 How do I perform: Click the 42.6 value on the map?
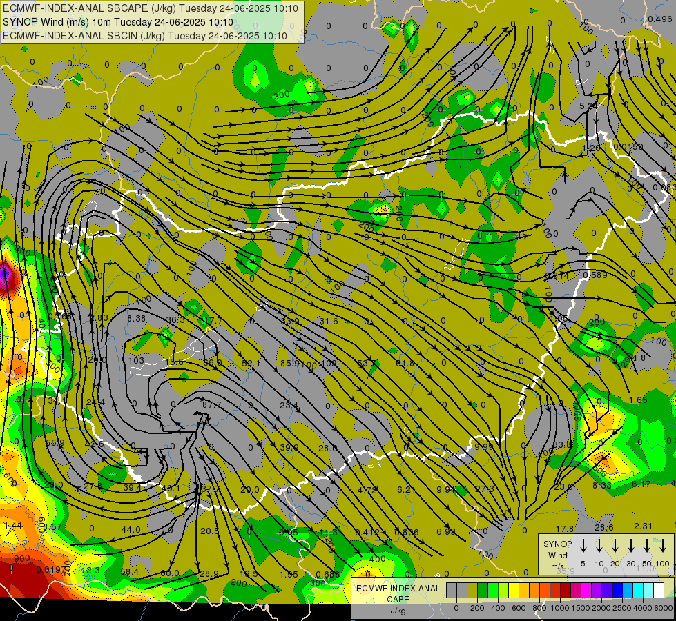tap(94, 444)
